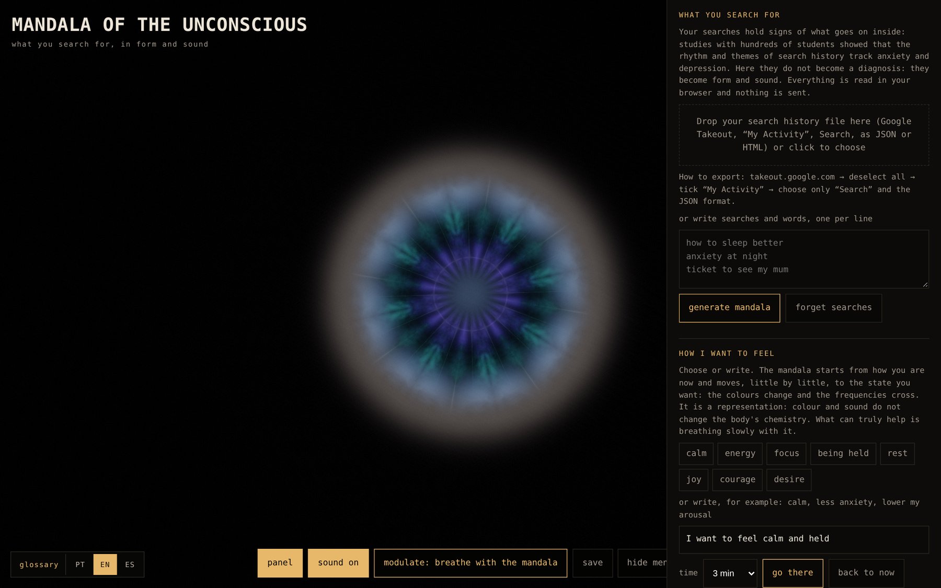Click the hide menu button
Screen dimensions: 941x588
click(x=642, y=563)
